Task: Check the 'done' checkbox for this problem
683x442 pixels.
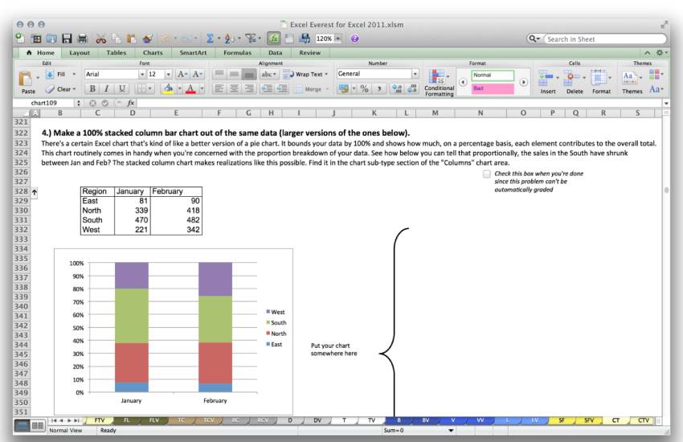Action: point(487,174)
